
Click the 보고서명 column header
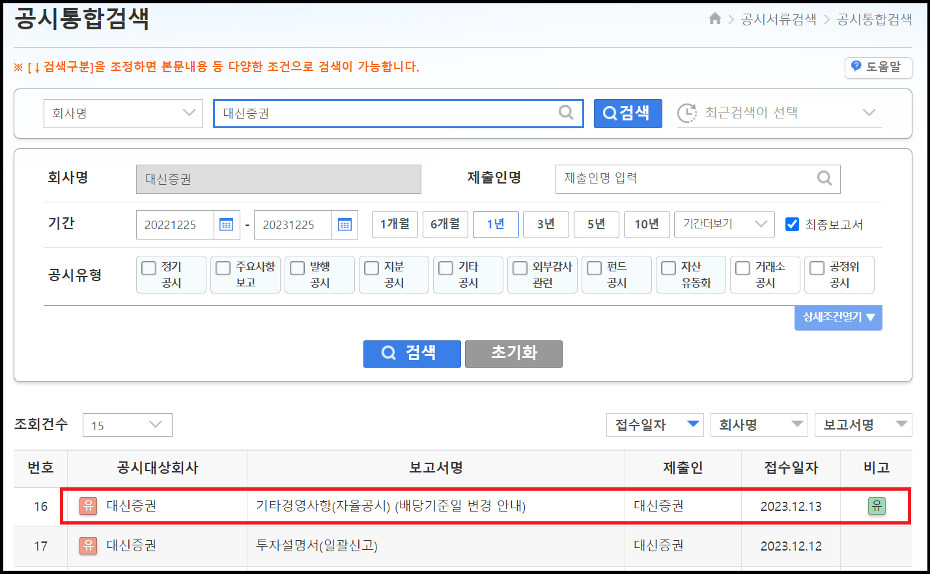pos(436,468)
